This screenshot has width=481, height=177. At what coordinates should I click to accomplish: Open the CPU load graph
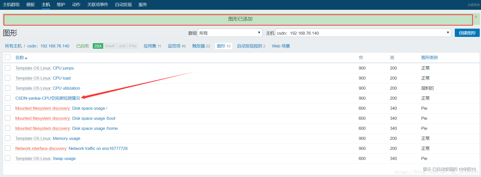point(62,78)
